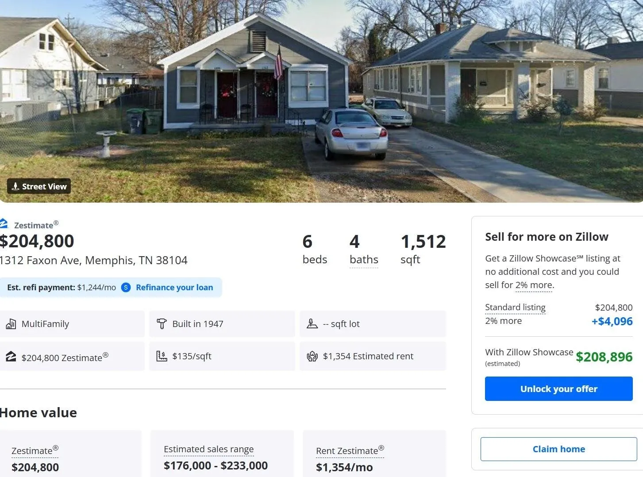The height and width of the screenshot is (477, 643).
Task: Click the Zillow icon in Zestimate tile
Action: [11, 356]
